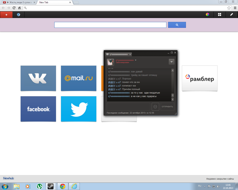
Task: Click the browser forward arrow
Action: click(x=9, y=8)
